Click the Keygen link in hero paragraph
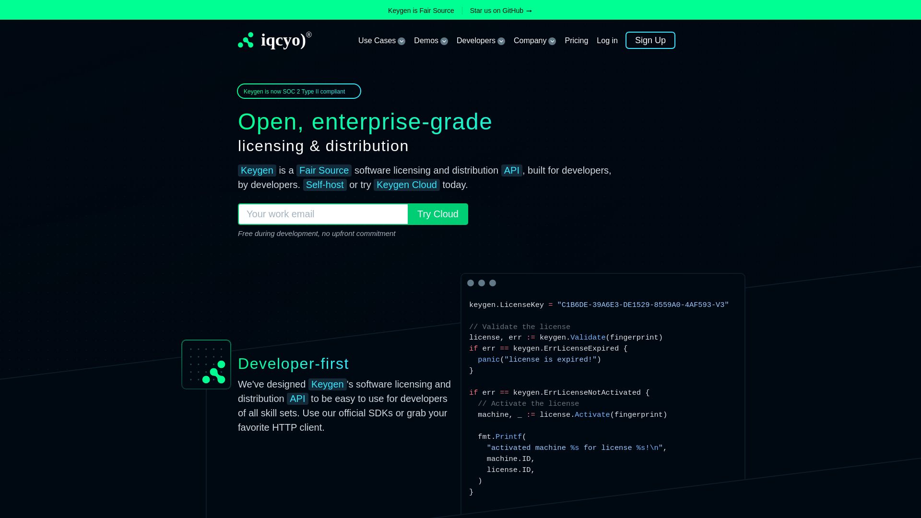This screenshot has width=921, height=518. 257,170
